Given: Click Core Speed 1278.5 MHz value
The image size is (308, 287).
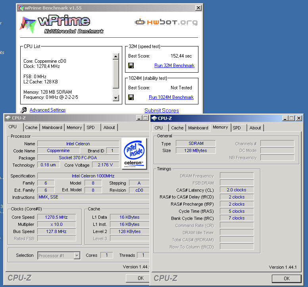Looking at the screenshot, I should point(56,217).
